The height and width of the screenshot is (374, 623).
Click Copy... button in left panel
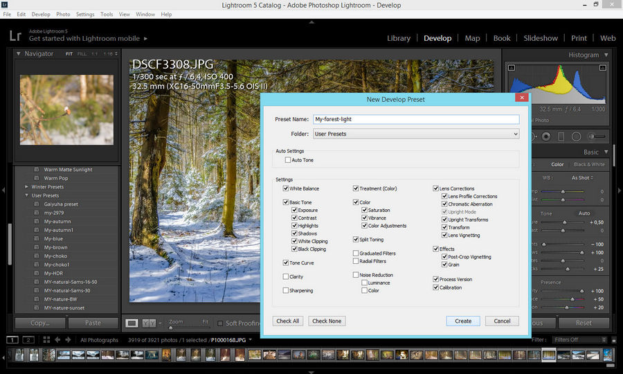40,323
